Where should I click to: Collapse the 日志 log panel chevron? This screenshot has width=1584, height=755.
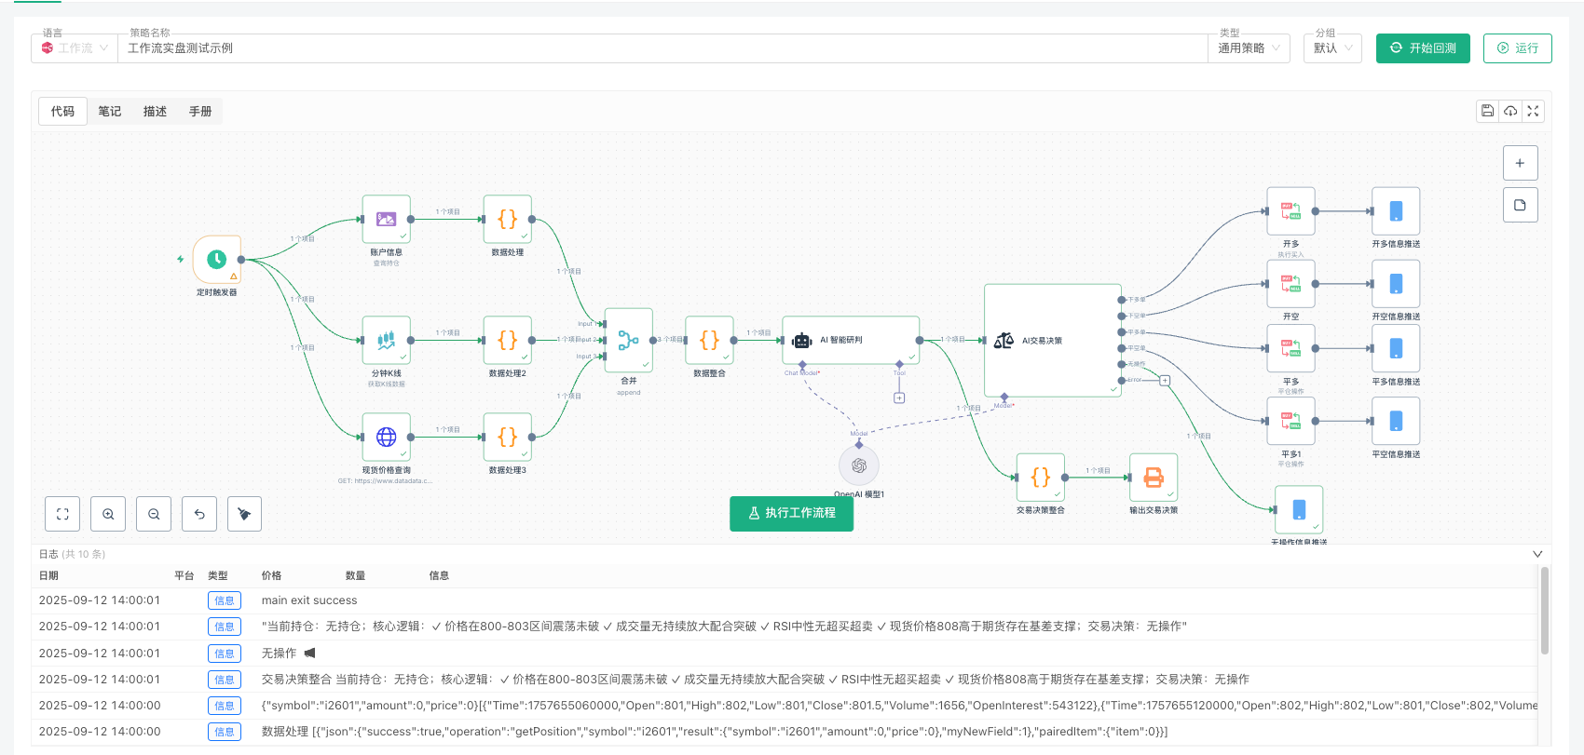(x=1537, y=554)
